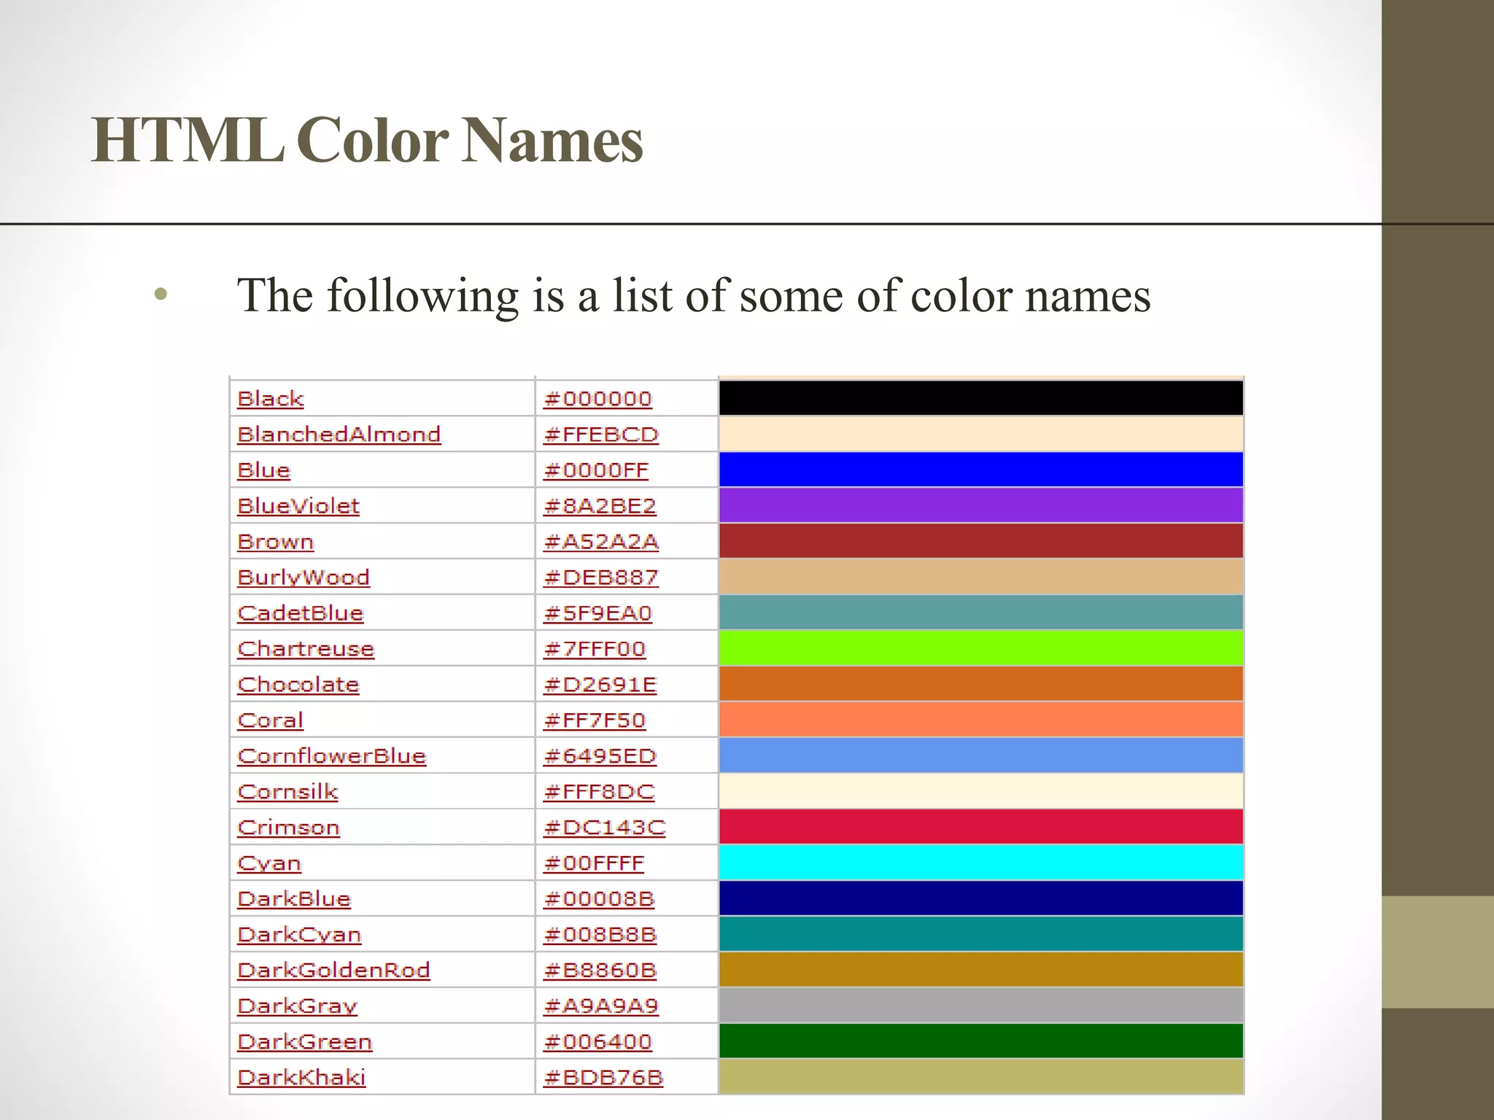The image size is (1494, 1120).
Task: Pick the DarkKhaki color bar
Action: [x=981, y=1077]
